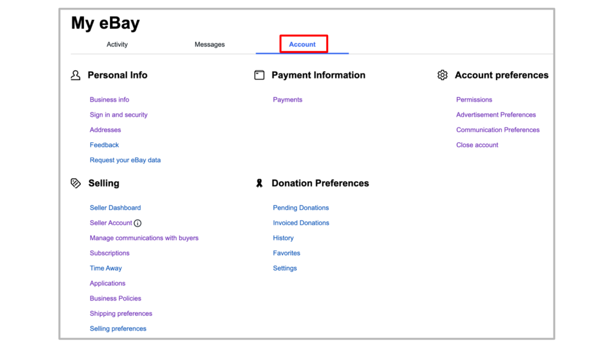Open the Payments link
The width and height of the screenshot is (613, 347).
tap(287, 100)
